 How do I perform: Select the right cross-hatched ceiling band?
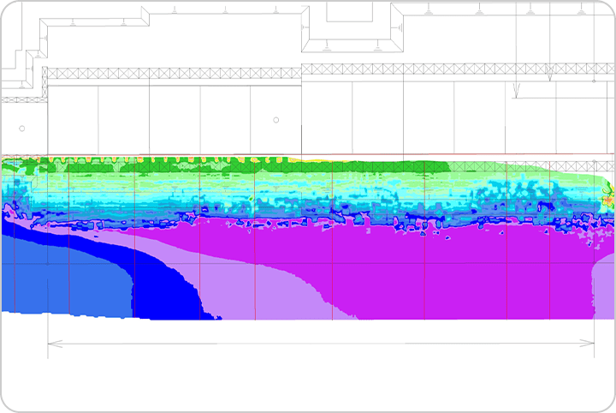(453, 69)
